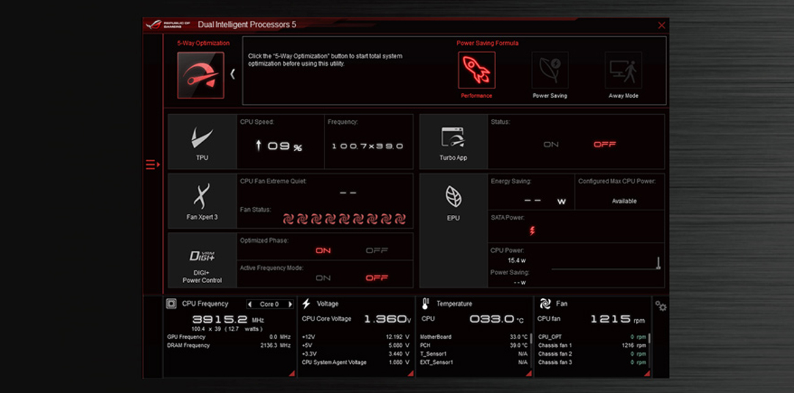Click CPU System Agent Voltage row
This screenshot has width=794, height=393.
(x=356, y=362)
